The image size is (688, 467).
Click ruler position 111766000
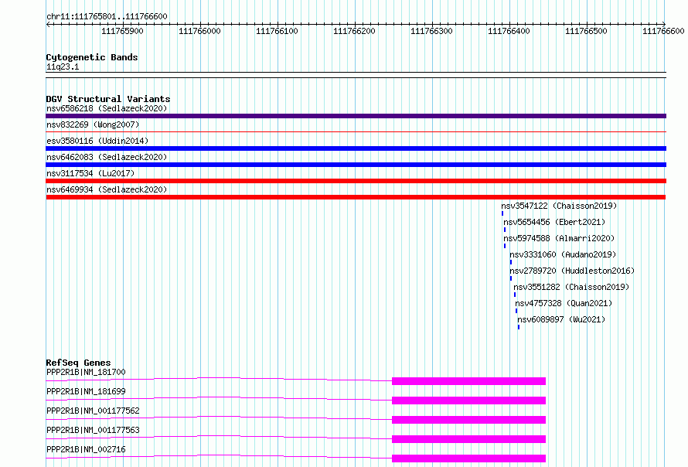coord(199,31)
